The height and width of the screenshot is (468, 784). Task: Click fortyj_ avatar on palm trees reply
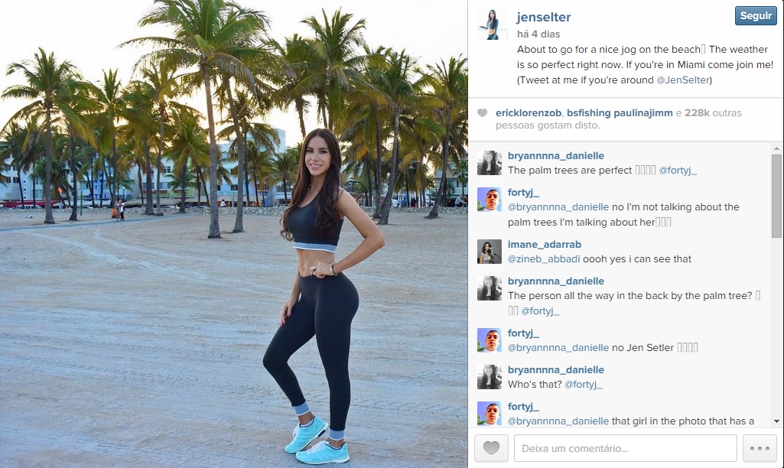[490, 200]
